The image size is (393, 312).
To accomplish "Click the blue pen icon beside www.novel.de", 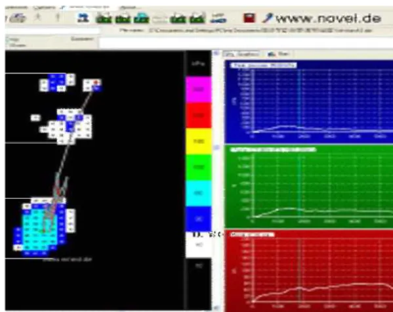I will [x=267, y=18].
